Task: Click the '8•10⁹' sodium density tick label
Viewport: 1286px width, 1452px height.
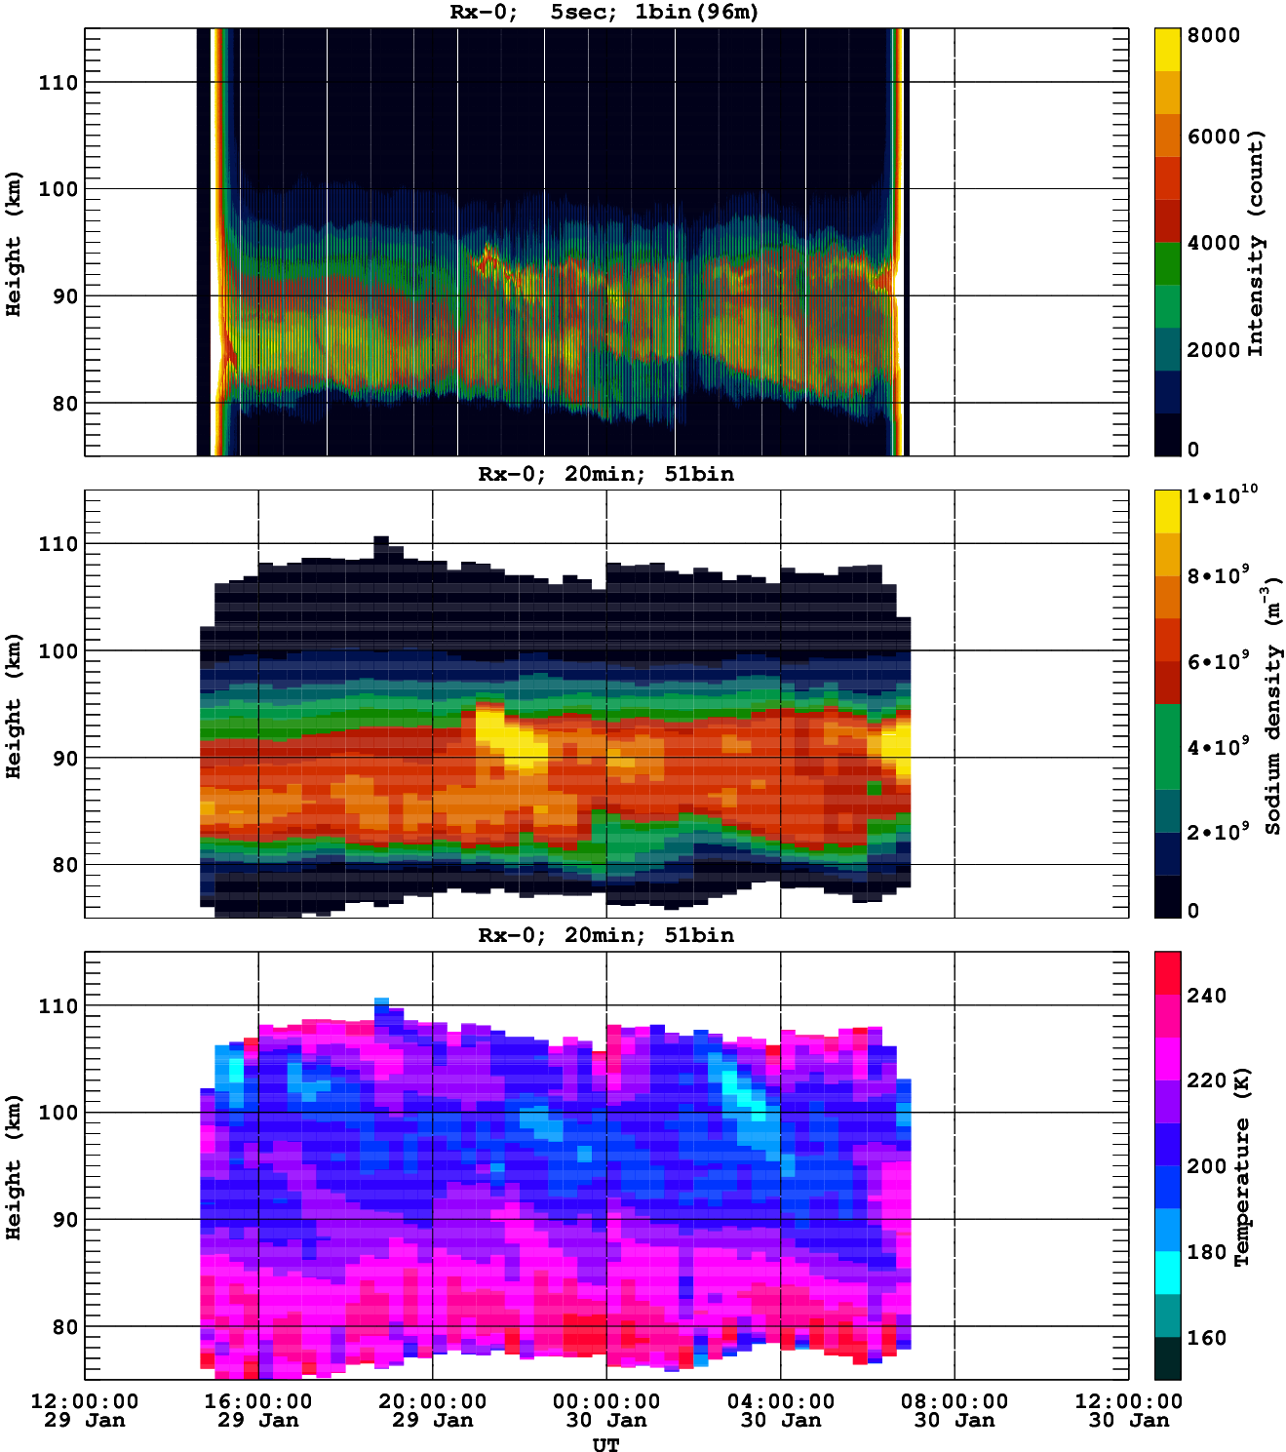Action: (x=1218, y=575)
